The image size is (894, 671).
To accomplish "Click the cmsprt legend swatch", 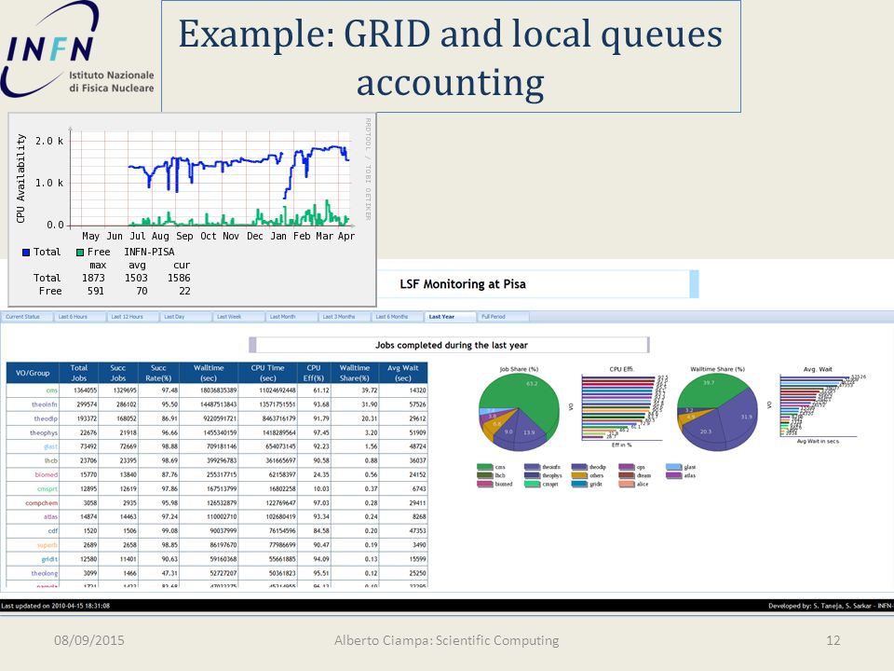I will 532,484.
